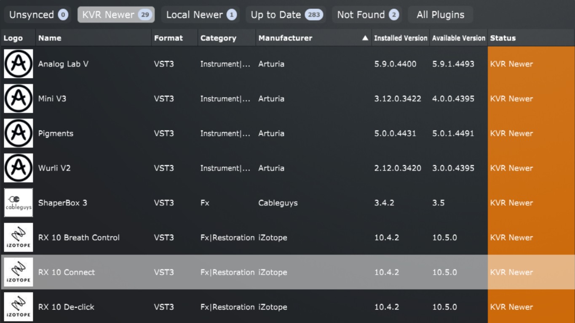Click the iZotope logo for RX 10 Connect
The height and width of the screenshot is (323, 575).
click(19, 272)
